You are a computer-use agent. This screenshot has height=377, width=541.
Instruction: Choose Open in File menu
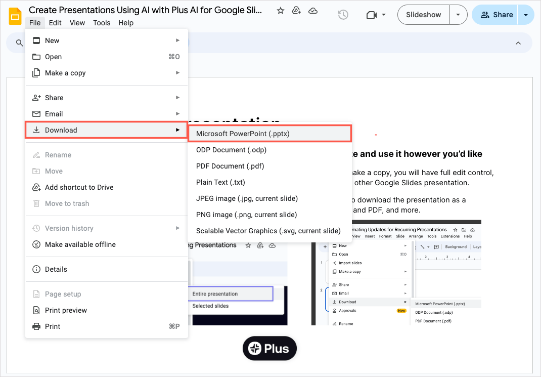coord(107,57)
